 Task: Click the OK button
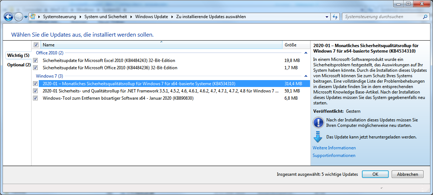[x=375, y=174]
